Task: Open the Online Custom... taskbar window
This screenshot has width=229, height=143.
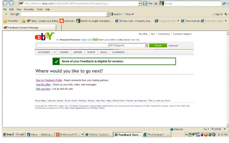Action: point(98,134)
